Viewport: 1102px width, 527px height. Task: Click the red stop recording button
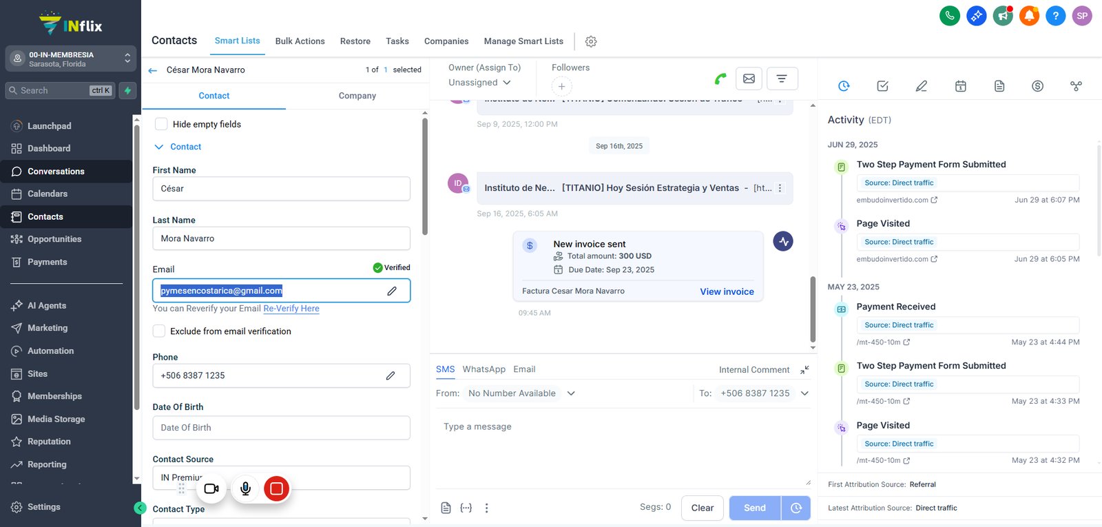point(276,488)
